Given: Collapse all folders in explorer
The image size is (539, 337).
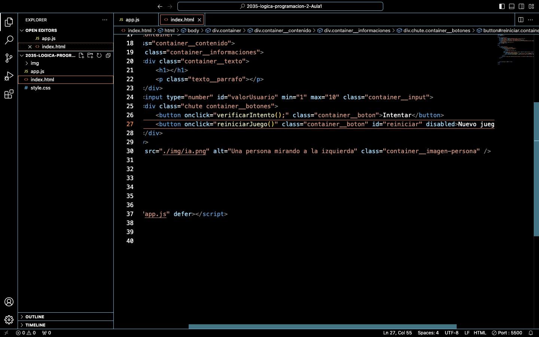Looking at the screenshot, I should click(x=108, y=55).
